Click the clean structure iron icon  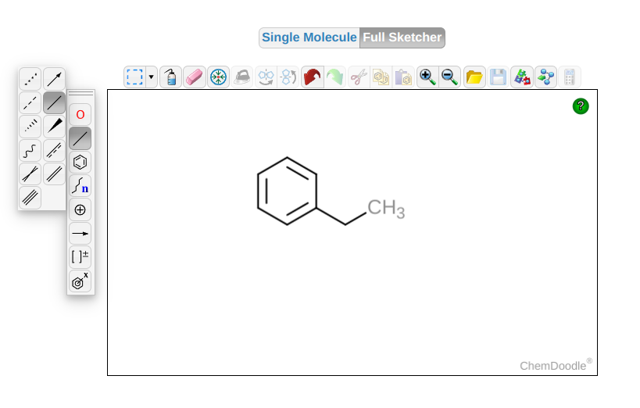click(x=242, y=77)
